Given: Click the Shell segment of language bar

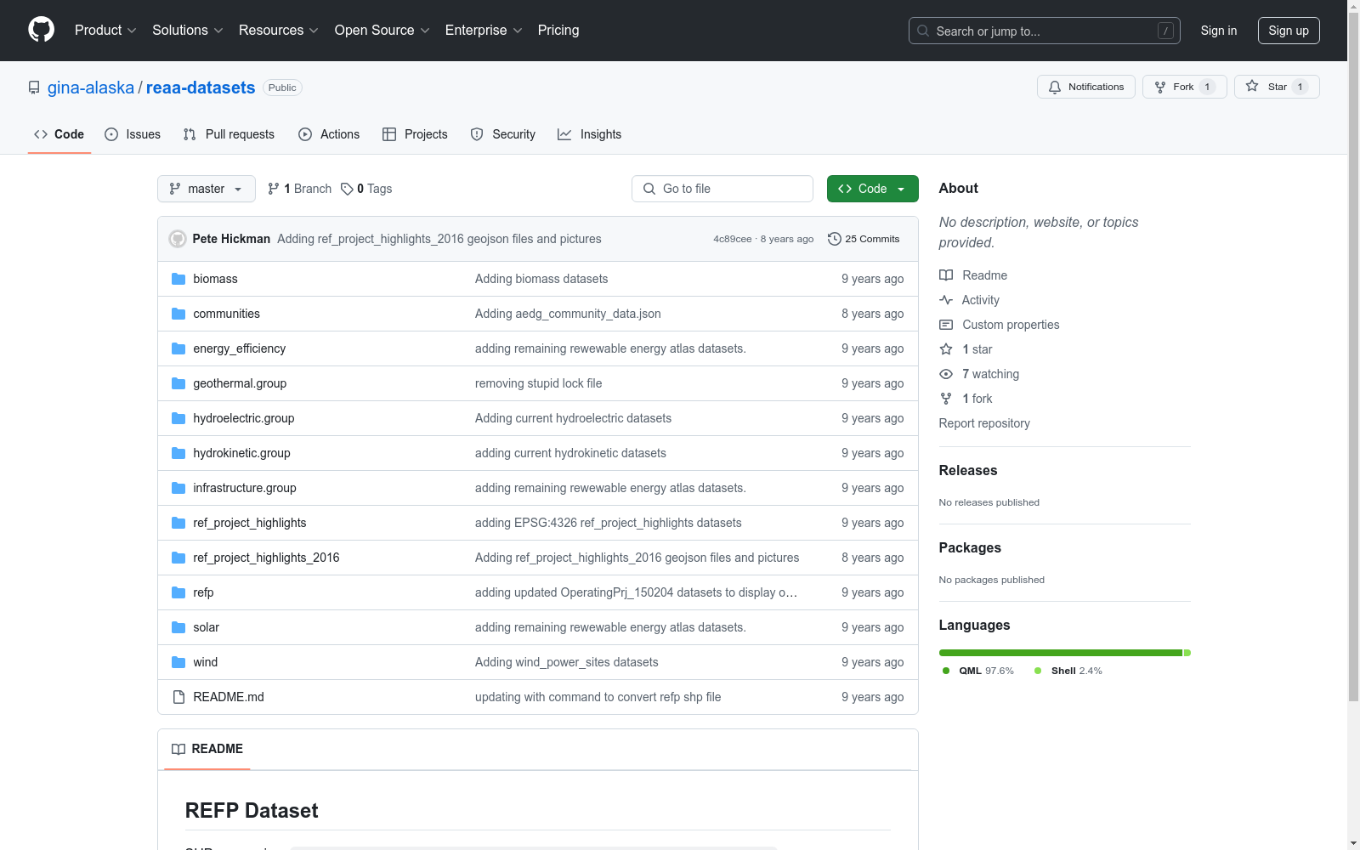Looking at the screenshot, I should pos(1187,653).
